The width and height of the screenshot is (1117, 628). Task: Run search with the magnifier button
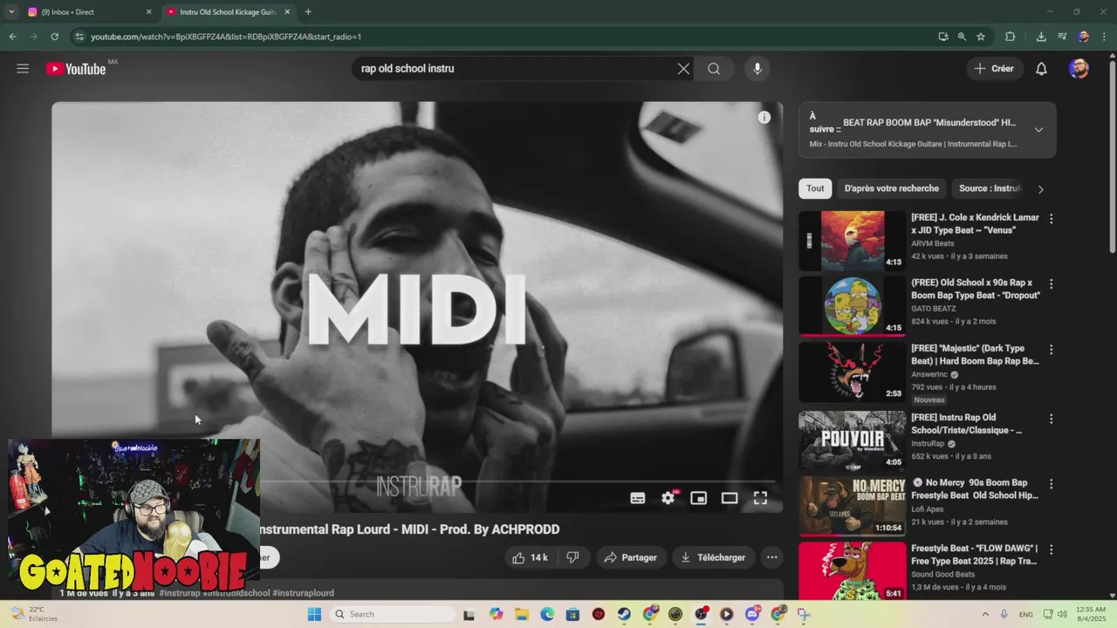point(714,69)
